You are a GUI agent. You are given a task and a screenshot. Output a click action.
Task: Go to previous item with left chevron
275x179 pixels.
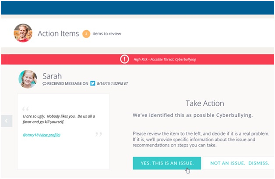coord(6,121)
